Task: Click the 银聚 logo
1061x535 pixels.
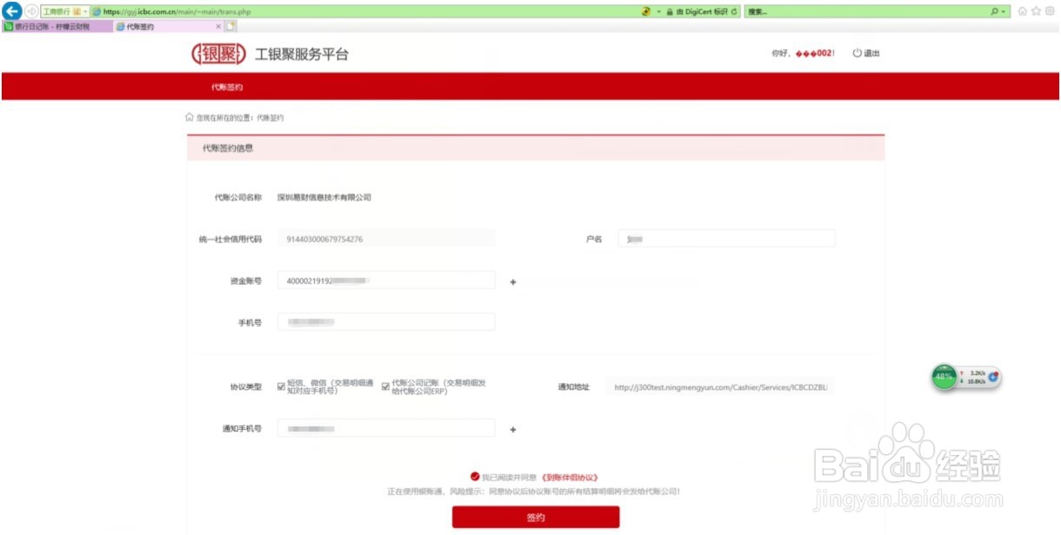Action: [x=218, y=54]
